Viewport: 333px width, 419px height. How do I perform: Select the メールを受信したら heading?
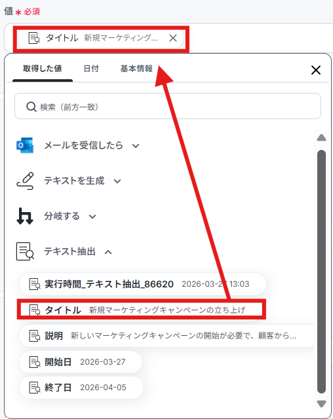pyautogui.click(x=83, y=145)
